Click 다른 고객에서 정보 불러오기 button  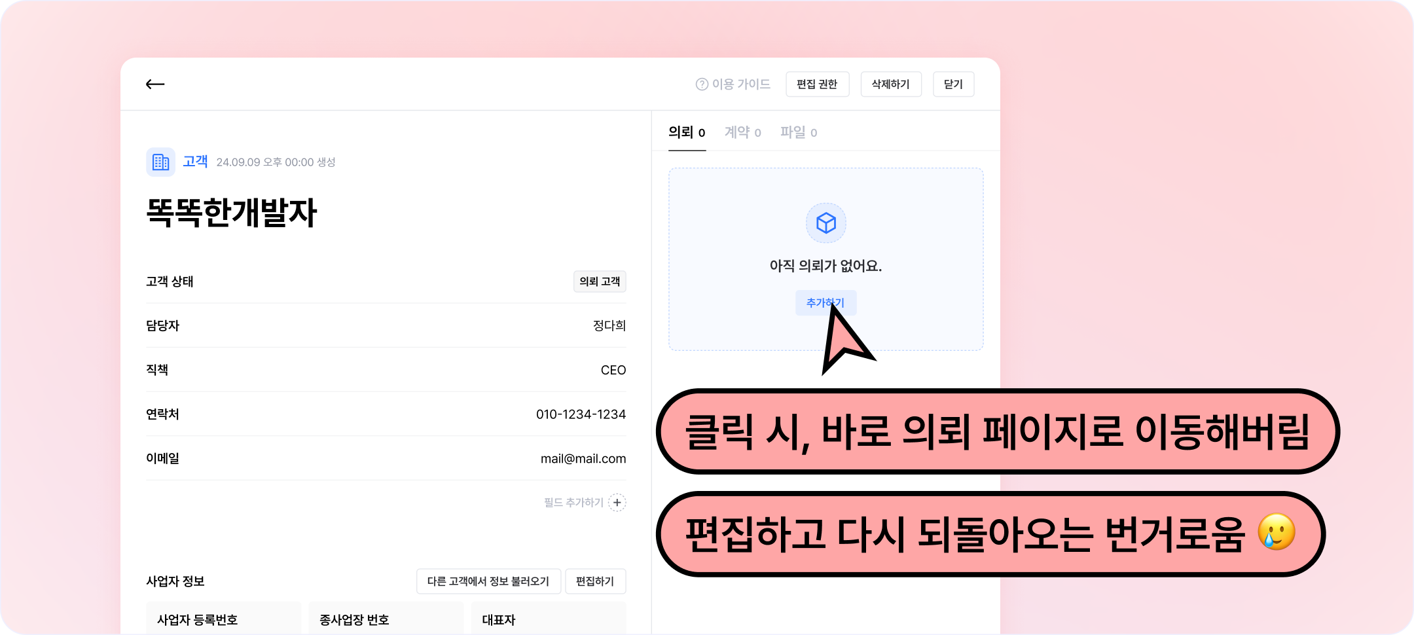point(488,581)
